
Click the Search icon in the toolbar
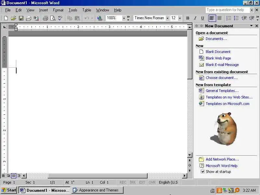pyautogui.click(x=36, y=18)
